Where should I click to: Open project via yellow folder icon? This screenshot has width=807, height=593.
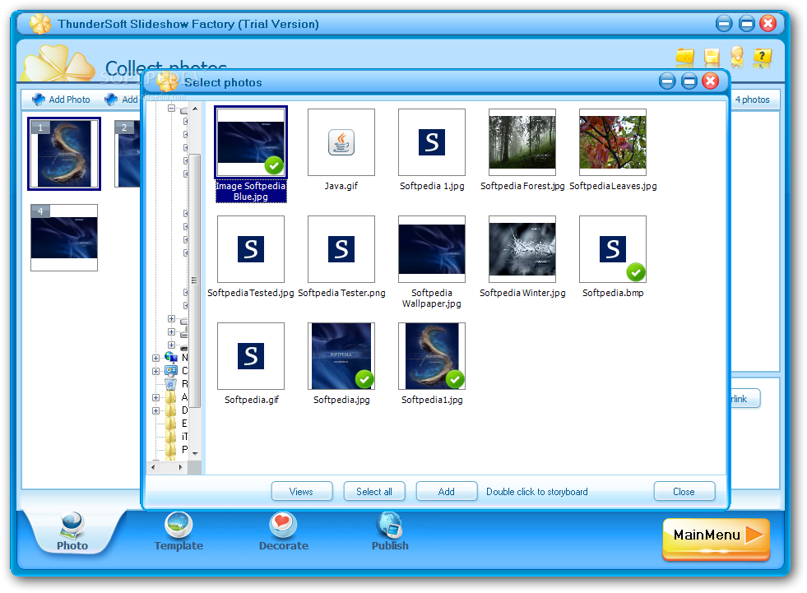(684, 57)
